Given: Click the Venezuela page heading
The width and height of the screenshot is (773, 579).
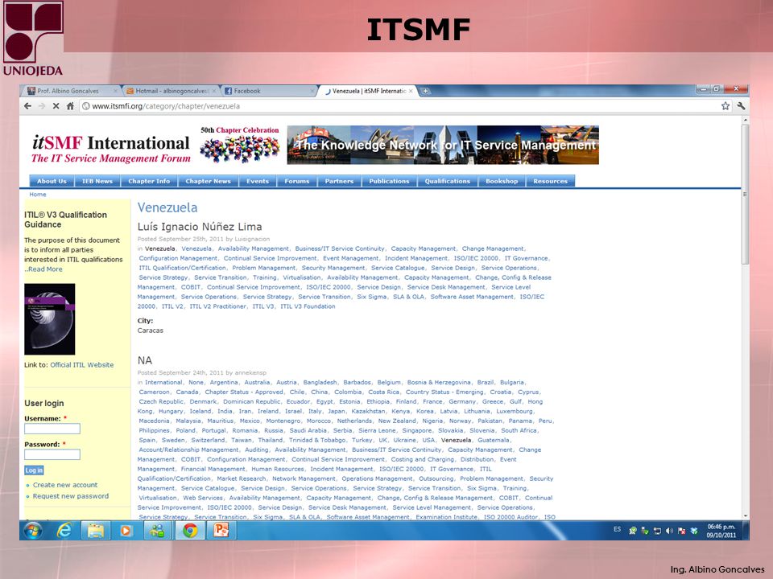Looking at the screenshot, I should tap(167, 207).
